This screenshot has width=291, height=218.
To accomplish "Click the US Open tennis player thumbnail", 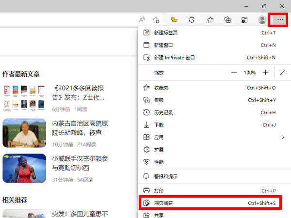I will pos(24,168).
